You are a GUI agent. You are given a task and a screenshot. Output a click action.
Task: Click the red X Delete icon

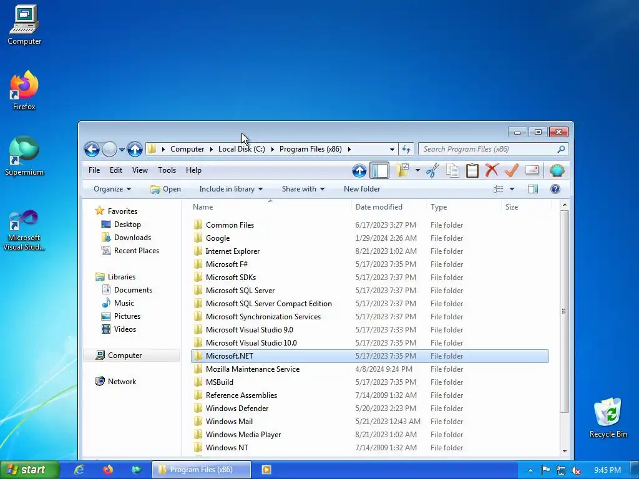pos(492,170)
